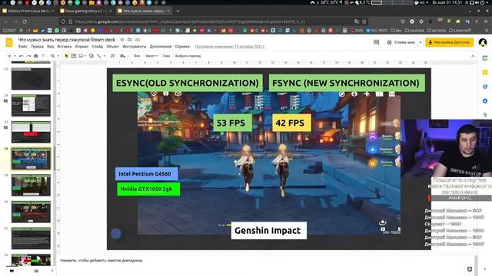Select the red-bar slide thumbnail in the filmstrip
The image size is (492, 276).
31,132
